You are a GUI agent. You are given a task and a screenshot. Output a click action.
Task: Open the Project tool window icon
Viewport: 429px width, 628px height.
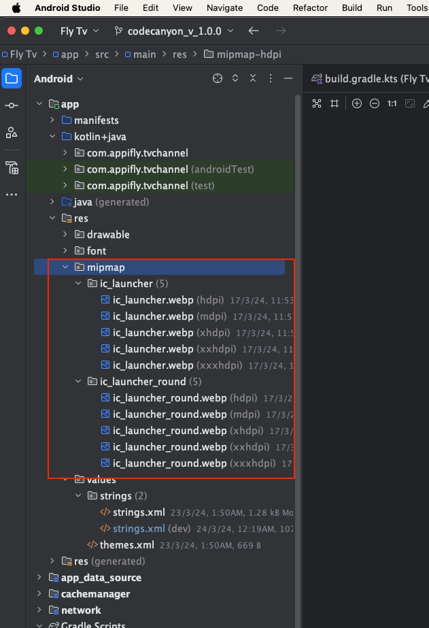click(x=12, y=78)
